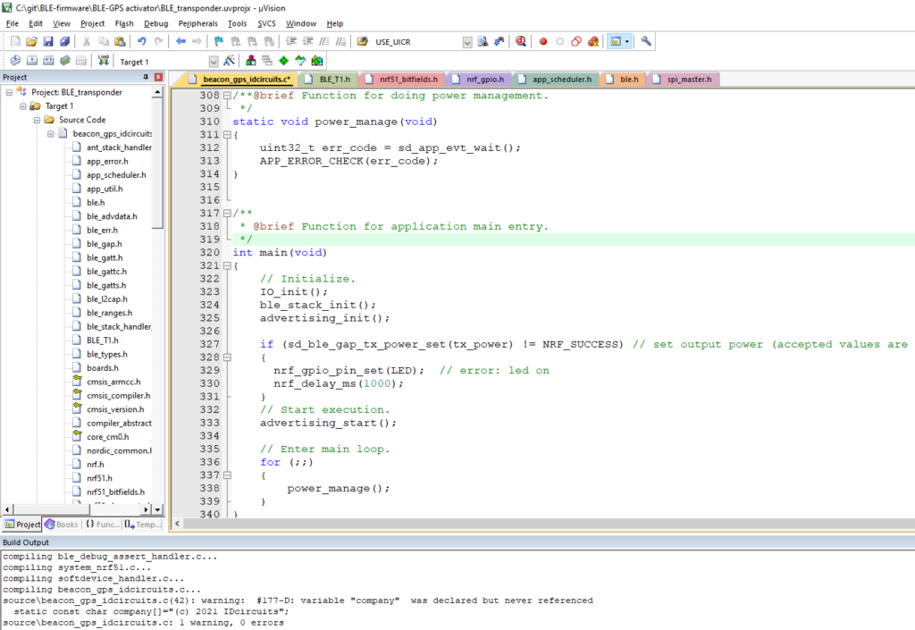
Task: Toggle bookmark with the flag icon
Action: coord(218,41)
